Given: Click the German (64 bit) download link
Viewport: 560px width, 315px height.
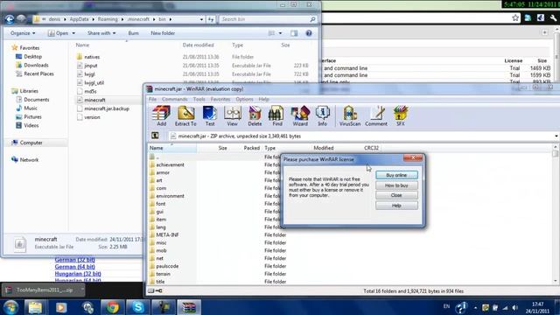Looking at the screenshot, I should pos(74,267).
